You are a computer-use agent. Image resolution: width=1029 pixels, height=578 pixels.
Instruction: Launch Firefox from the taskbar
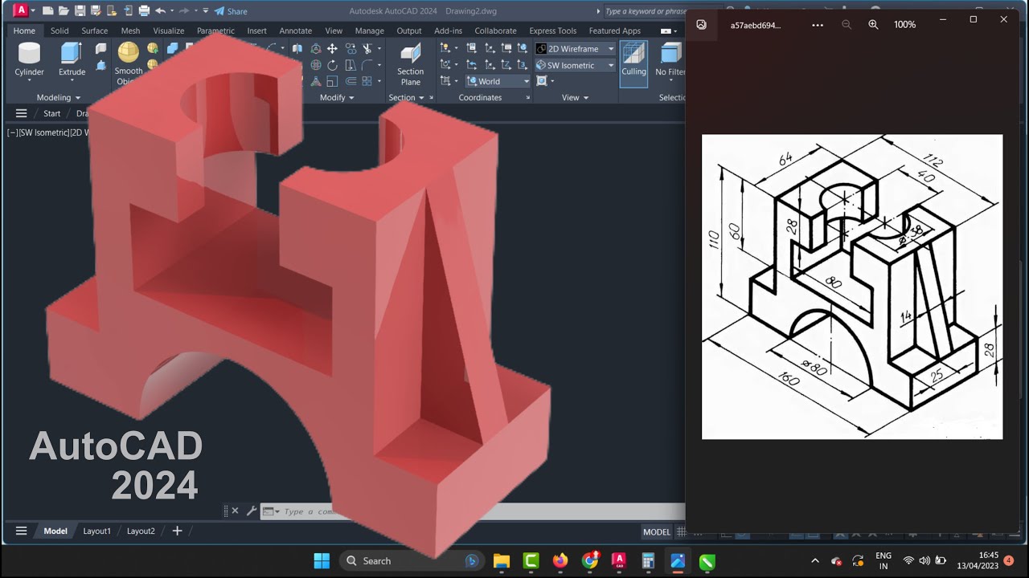click(x=560, y=560)
